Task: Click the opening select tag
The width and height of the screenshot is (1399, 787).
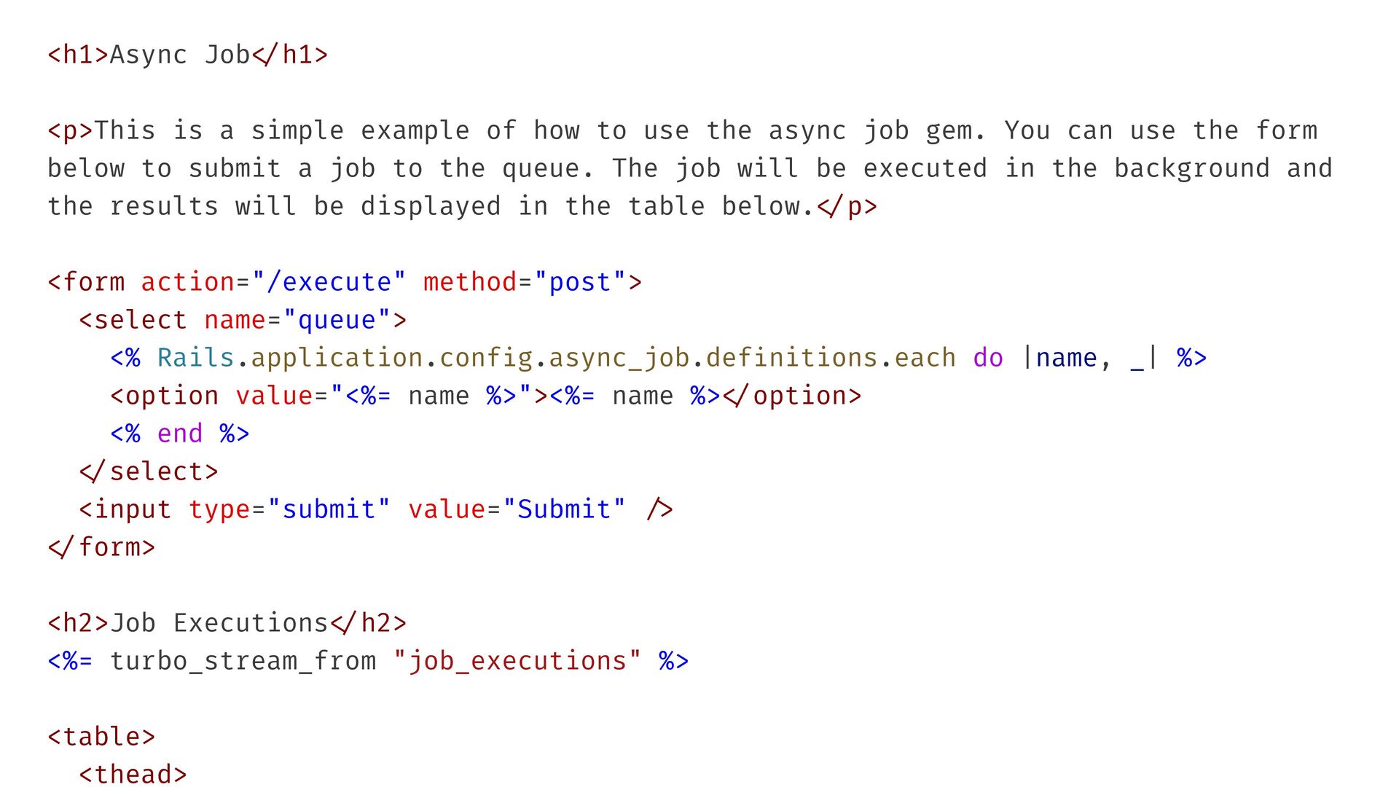Action: click(x=133, y=320)
